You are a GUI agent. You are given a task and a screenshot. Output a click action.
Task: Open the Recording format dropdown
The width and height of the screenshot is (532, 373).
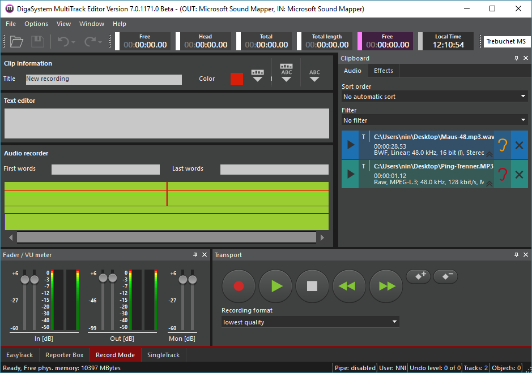[x=310, y=322]
